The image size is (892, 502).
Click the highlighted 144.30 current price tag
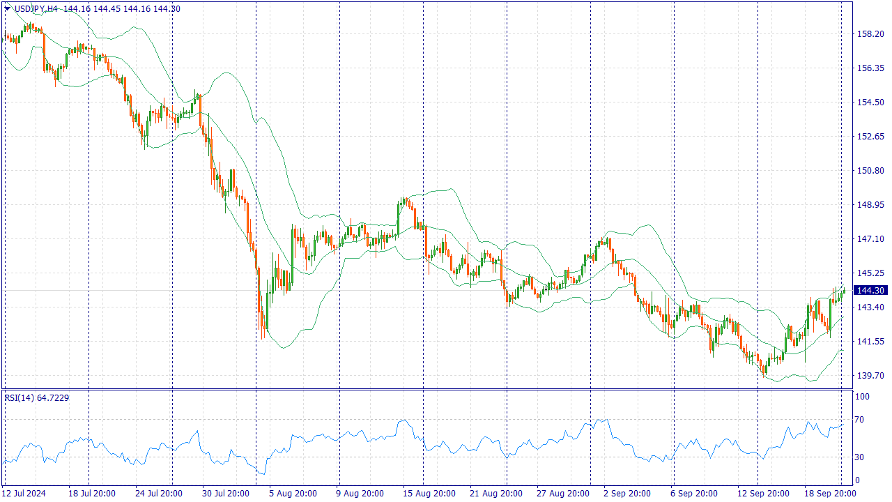coord(870,291)
